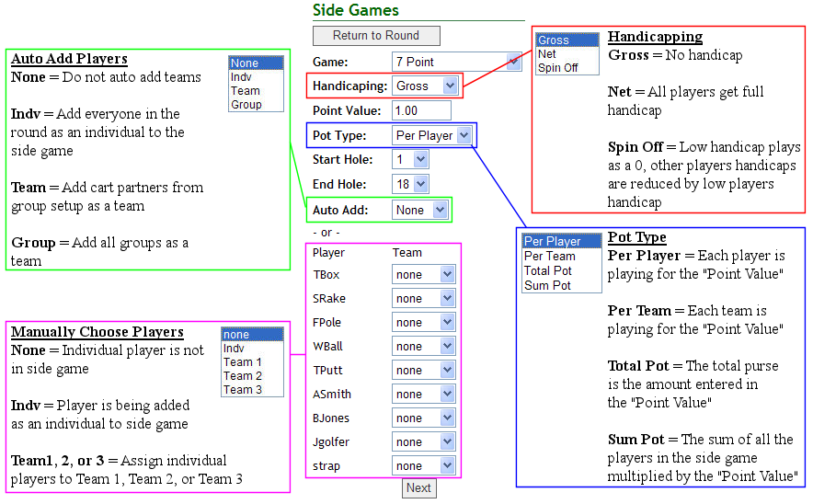Open the Game dropdown showing 7 Point
The height and width of the screenshot is (504, 813).
[456, 62]
